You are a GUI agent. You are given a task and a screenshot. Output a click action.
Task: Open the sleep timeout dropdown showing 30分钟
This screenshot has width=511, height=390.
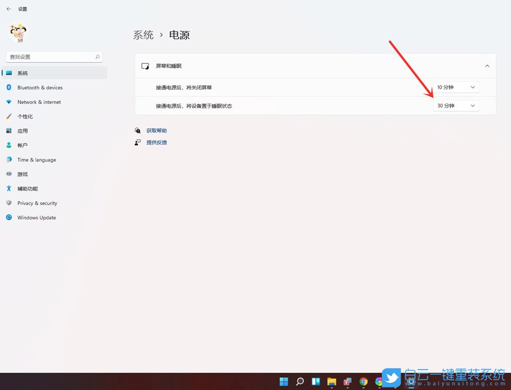456,105
